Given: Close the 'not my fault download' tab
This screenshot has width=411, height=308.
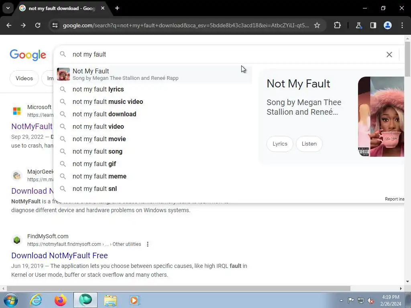Looking at the screenshot, I should (x=103, y=8).
